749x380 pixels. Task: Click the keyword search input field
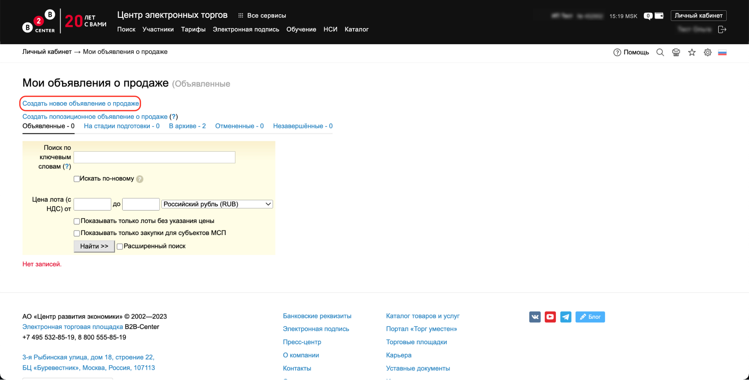pos(154,157)
